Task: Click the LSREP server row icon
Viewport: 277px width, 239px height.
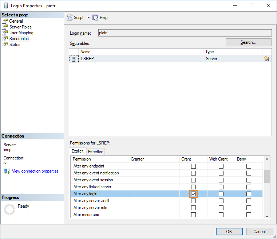Action: point(74,59)
